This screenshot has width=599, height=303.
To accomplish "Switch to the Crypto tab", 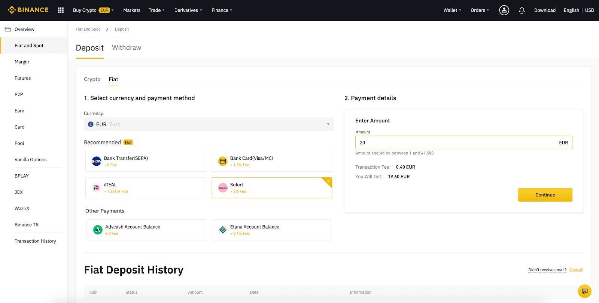I will tap(92, 79).
